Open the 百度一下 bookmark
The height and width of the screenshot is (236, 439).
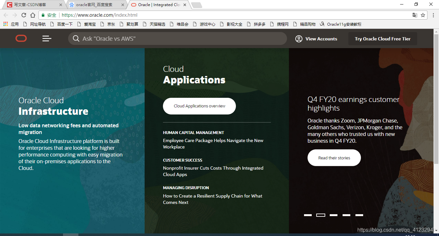pos(62,24)
